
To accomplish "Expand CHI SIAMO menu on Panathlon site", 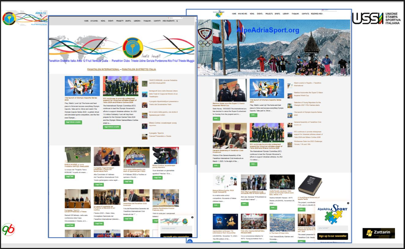I will [x=94, y=21].
